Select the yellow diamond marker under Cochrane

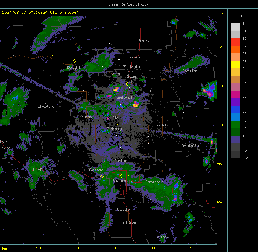(x=102, y=177)
